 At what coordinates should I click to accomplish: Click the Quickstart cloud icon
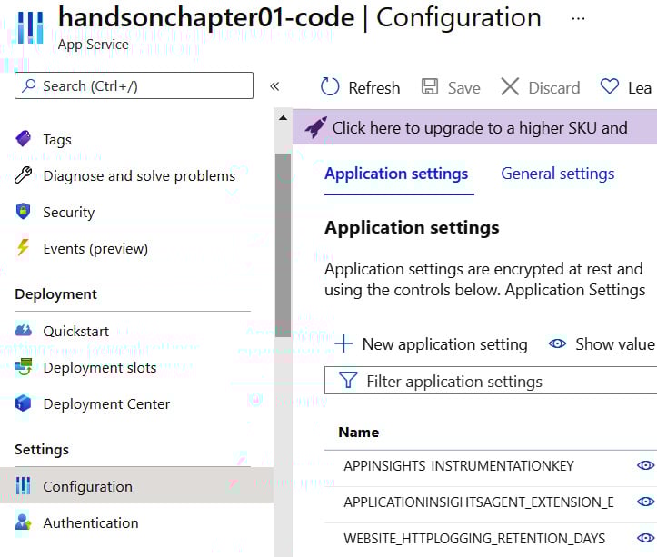click(x=23, y=330)
